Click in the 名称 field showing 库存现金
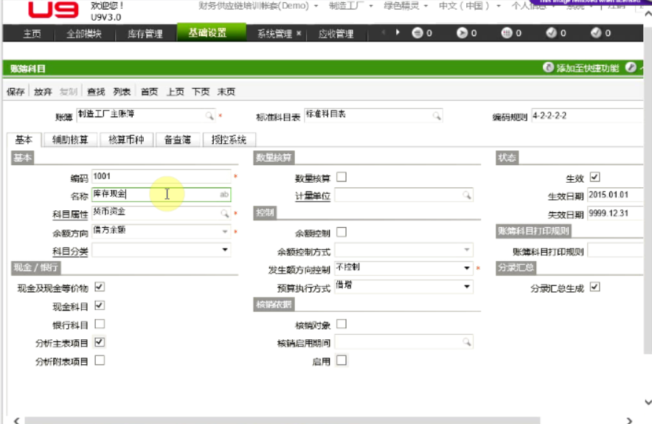Image resolution: width=652 pixels, height=424 pixels. [161, 194]
